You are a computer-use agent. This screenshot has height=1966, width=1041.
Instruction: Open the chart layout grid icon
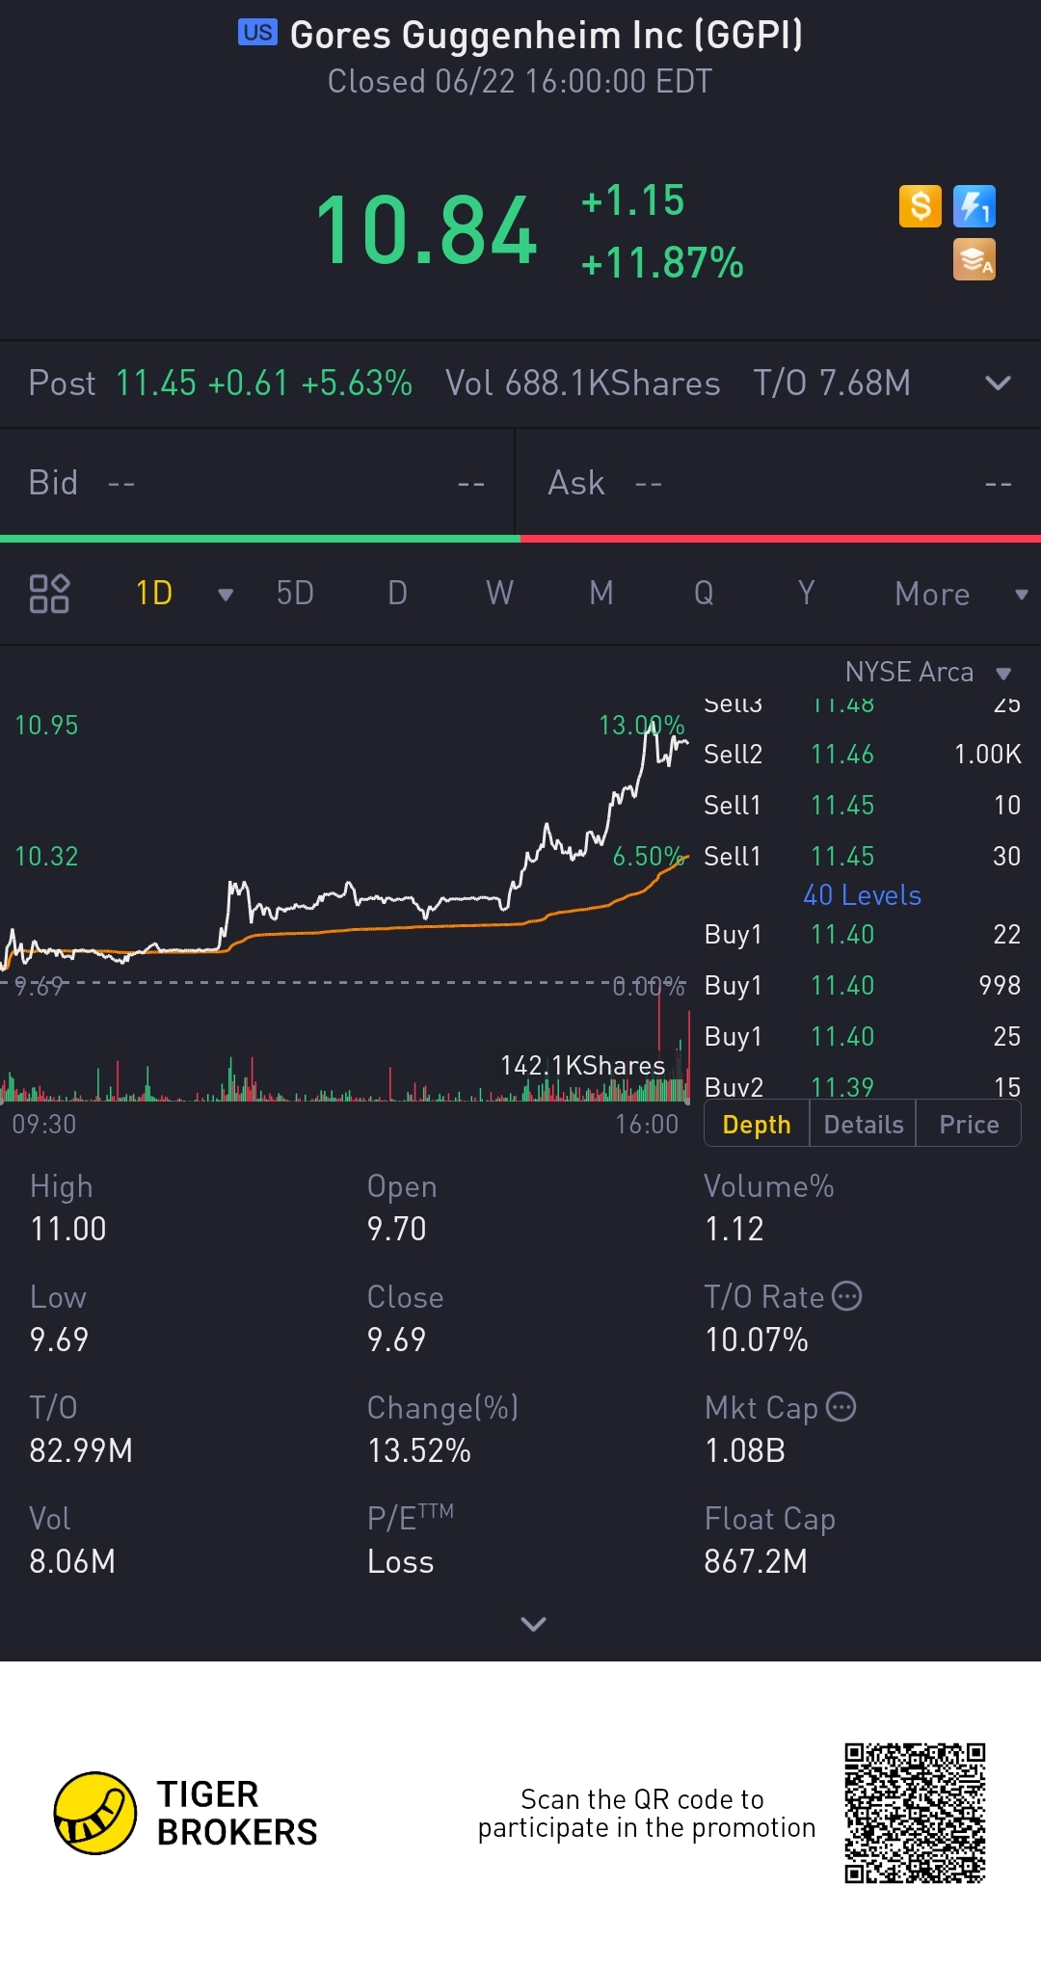click(49, 594)
